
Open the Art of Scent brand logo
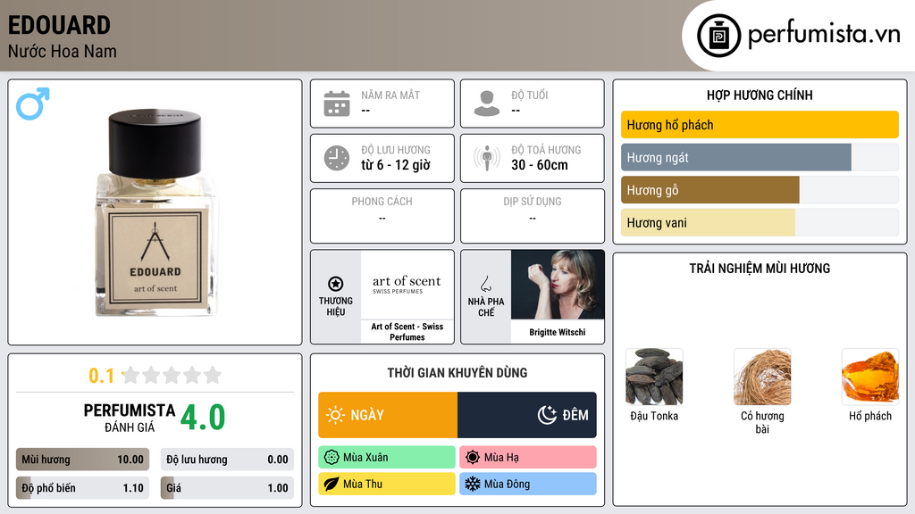click(407, 285)
